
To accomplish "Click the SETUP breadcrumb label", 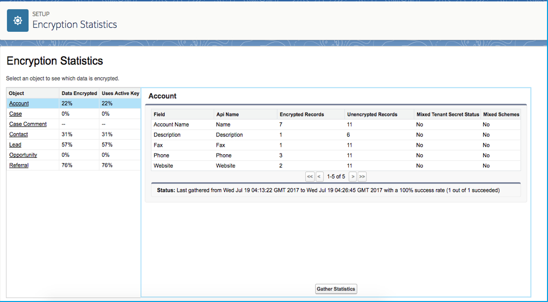I will (41, 14).
